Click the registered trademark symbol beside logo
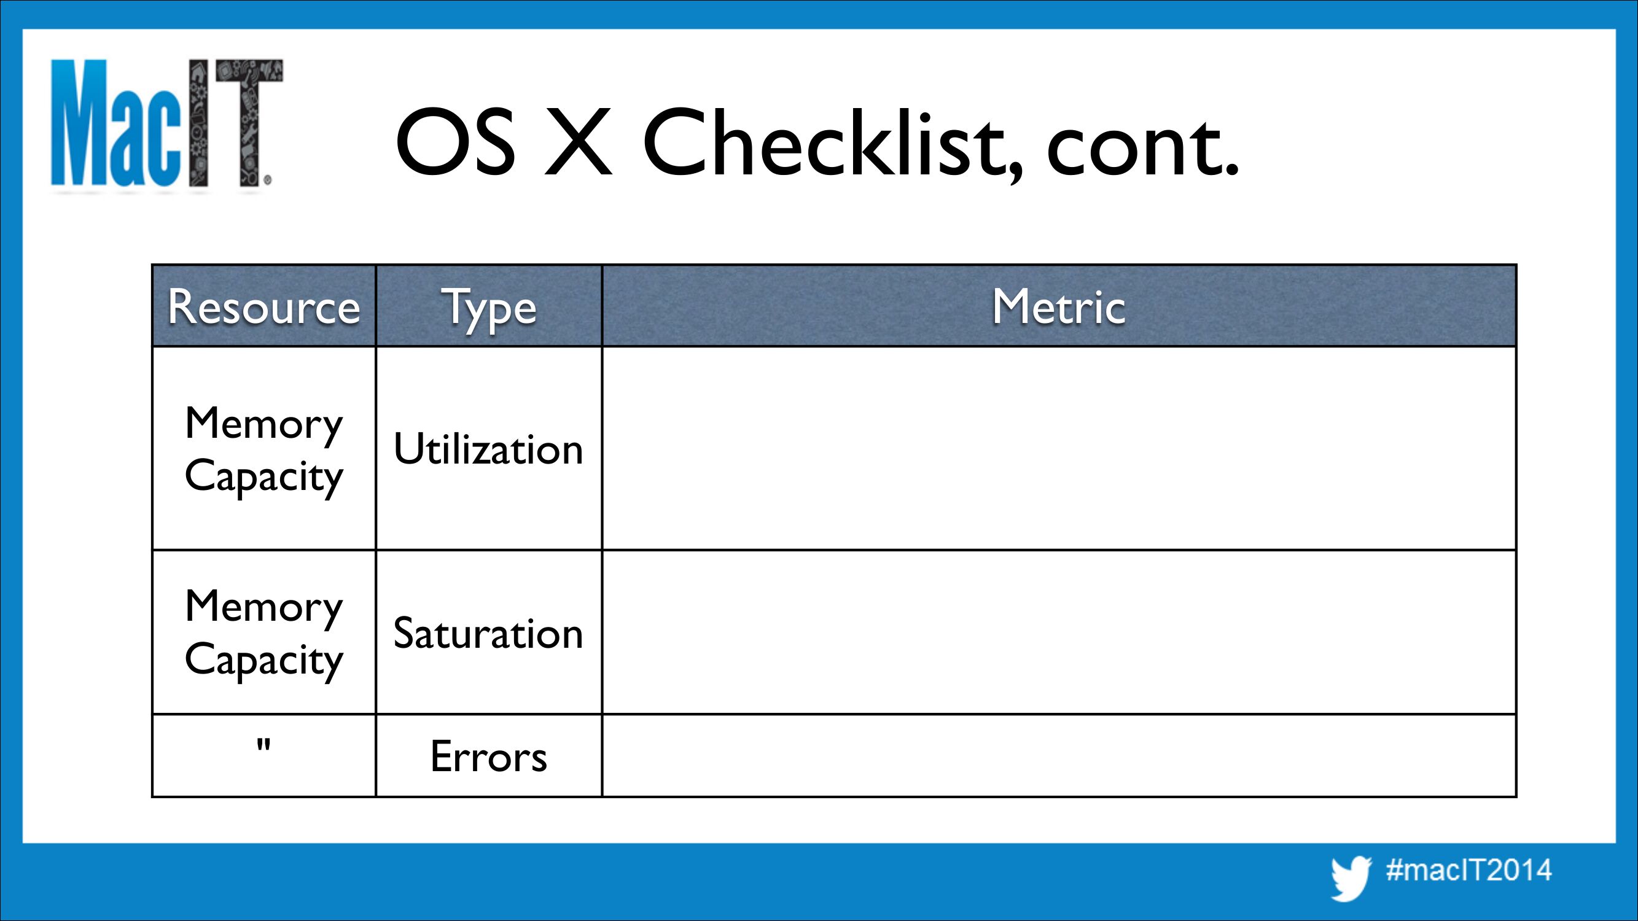The image size is (1638, 921). tap(268, 181)
